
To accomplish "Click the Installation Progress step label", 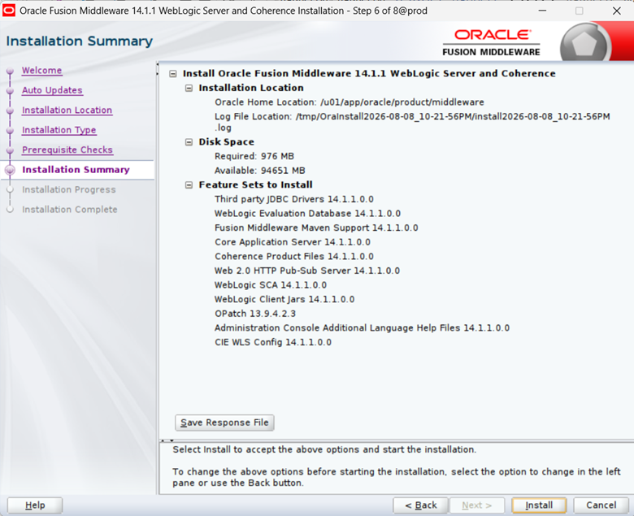I will tap(69, 189).
